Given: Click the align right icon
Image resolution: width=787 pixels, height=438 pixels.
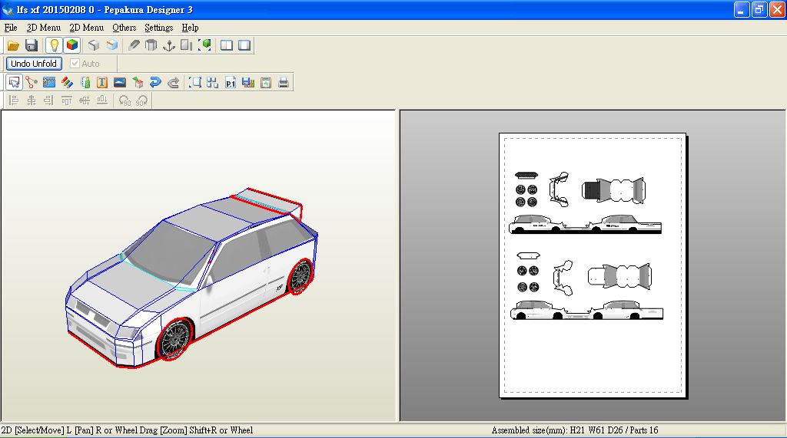Looking at the screenshot, I should click(48, 100).
